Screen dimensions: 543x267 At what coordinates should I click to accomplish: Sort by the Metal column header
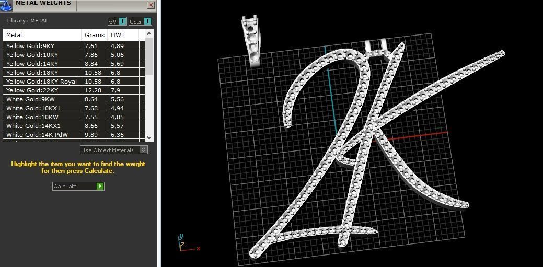click(x=43, y=35)
